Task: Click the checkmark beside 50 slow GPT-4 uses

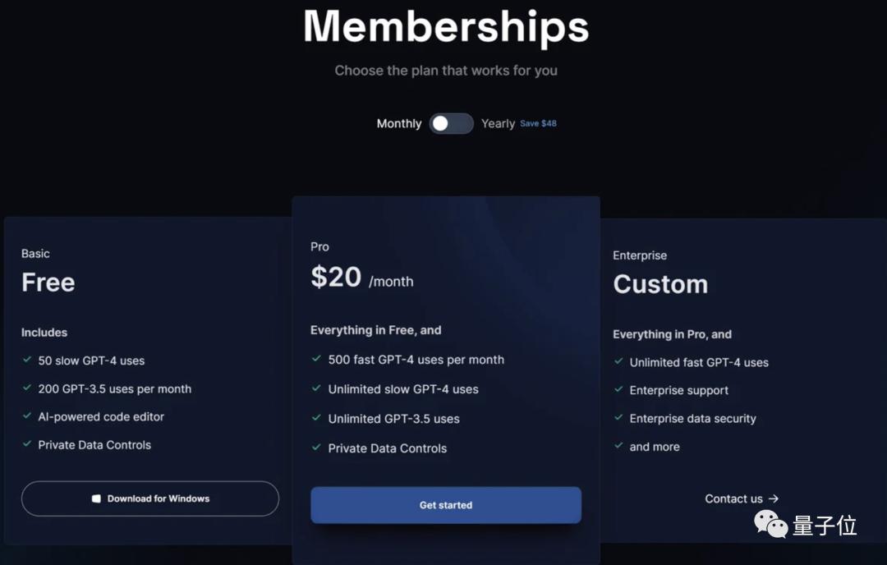Action: click(x=27, y=360)
